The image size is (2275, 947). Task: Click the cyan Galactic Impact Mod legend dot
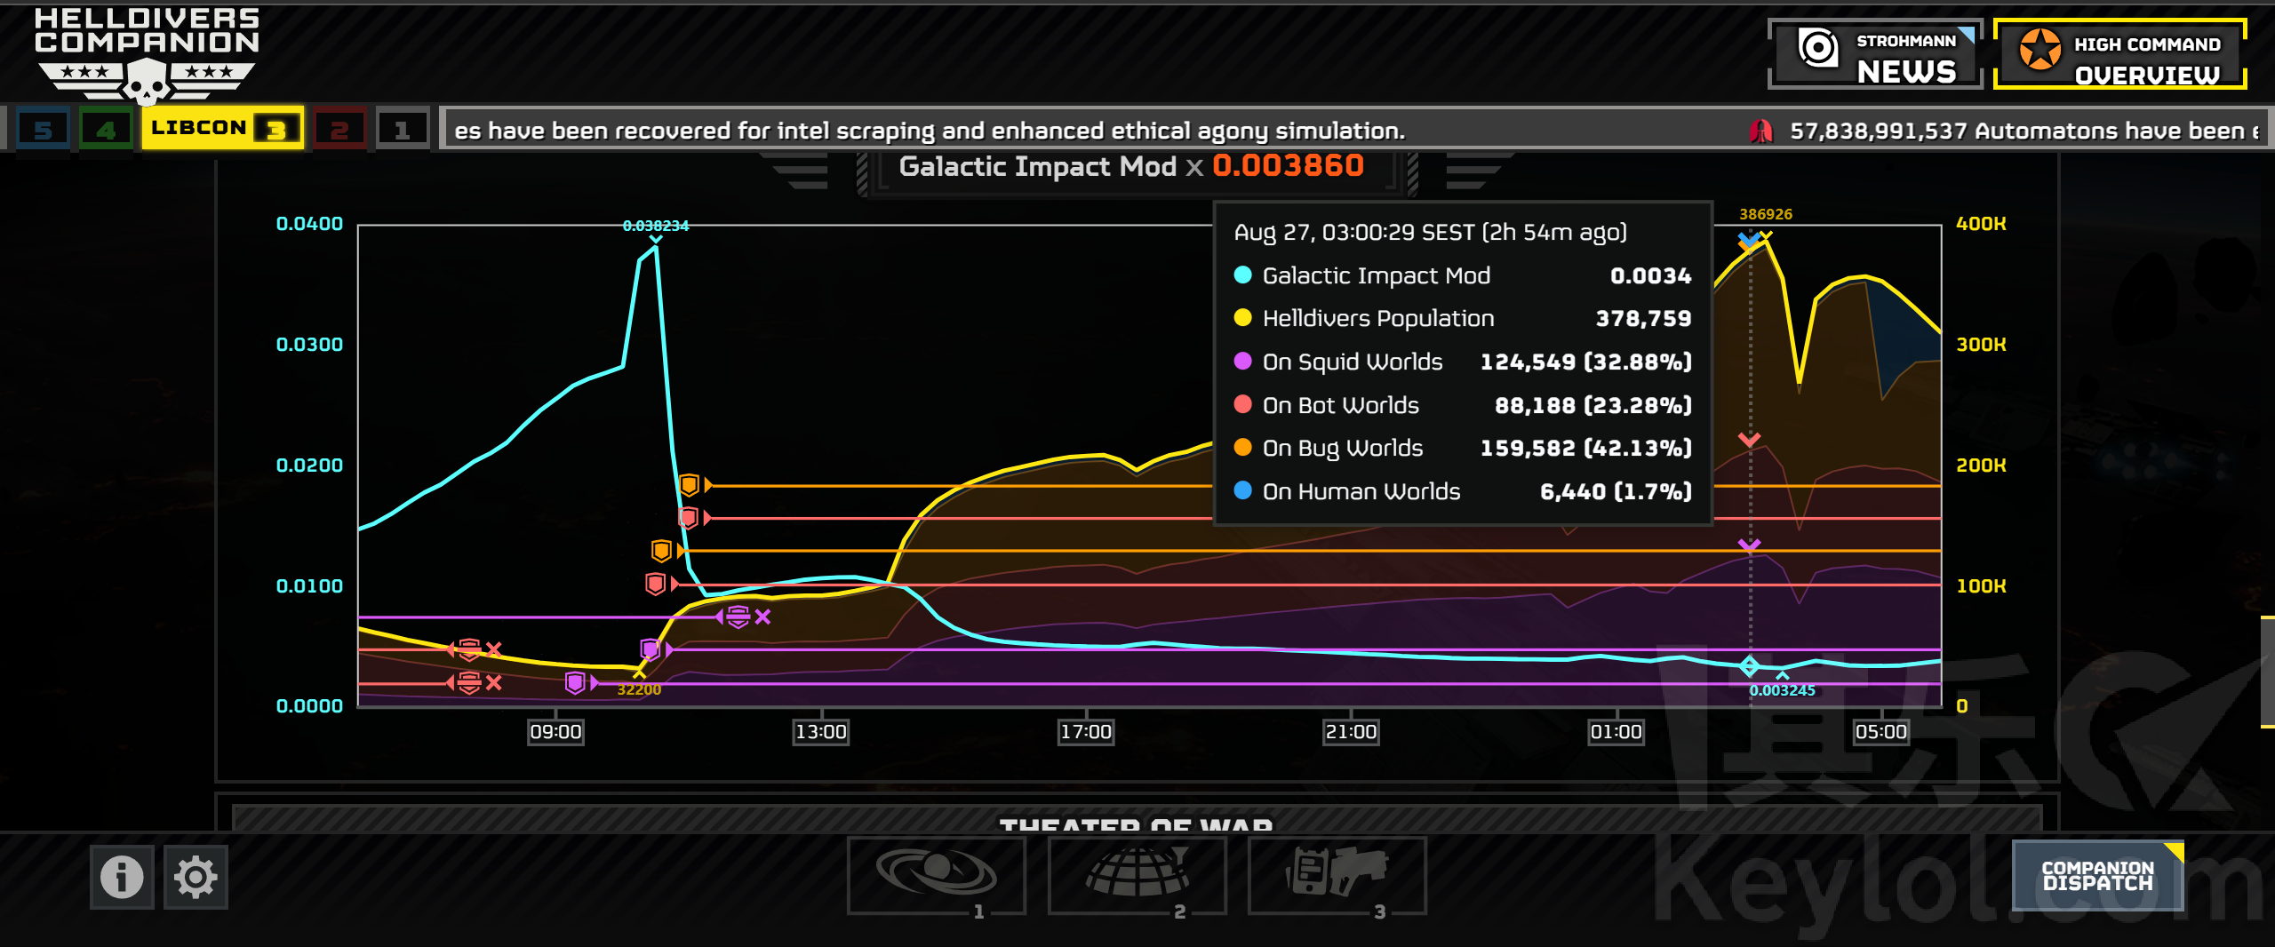pyautogui.click(x=1243, y=275)
